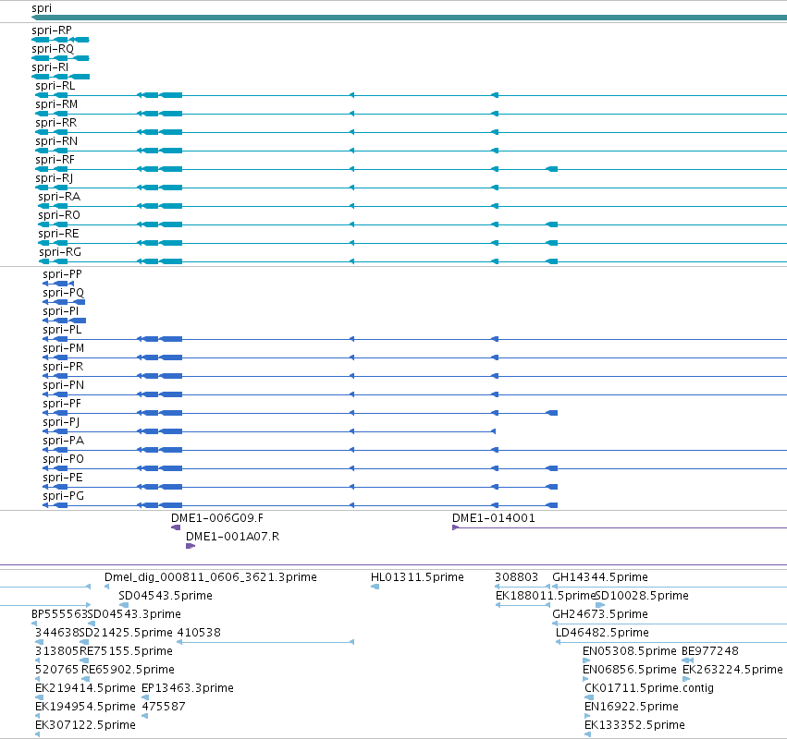Viewport: 787px width, 739px height.
Task: Select transcript spri-RQ label
Action: coord(53,49)
